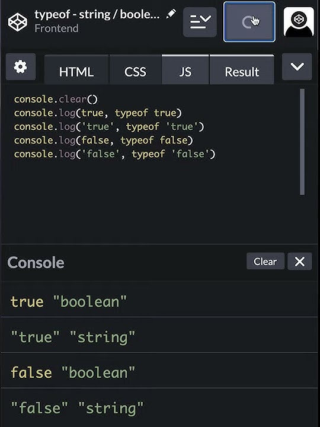Click code line console.log(true, typeof true)
The height and width of the screenshot is (427, 320).
(x=98, y=113)
